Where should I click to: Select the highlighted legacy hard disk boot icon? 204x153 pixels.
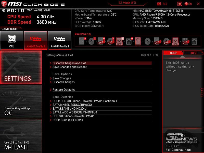138,41
